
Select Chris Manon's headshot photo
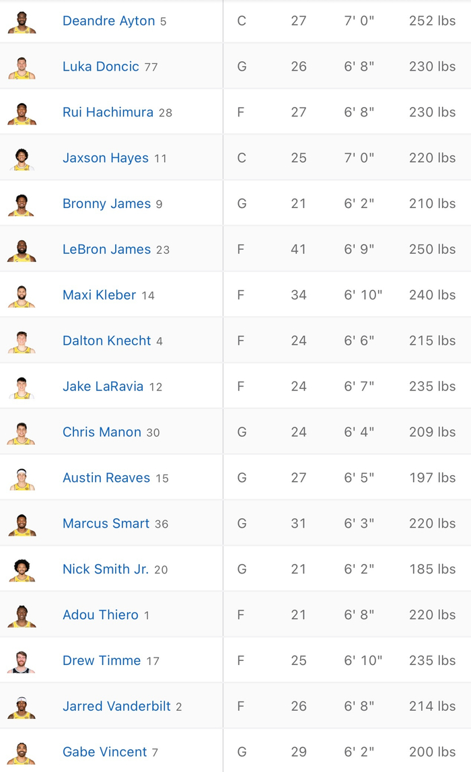click(x=22, y=432)
